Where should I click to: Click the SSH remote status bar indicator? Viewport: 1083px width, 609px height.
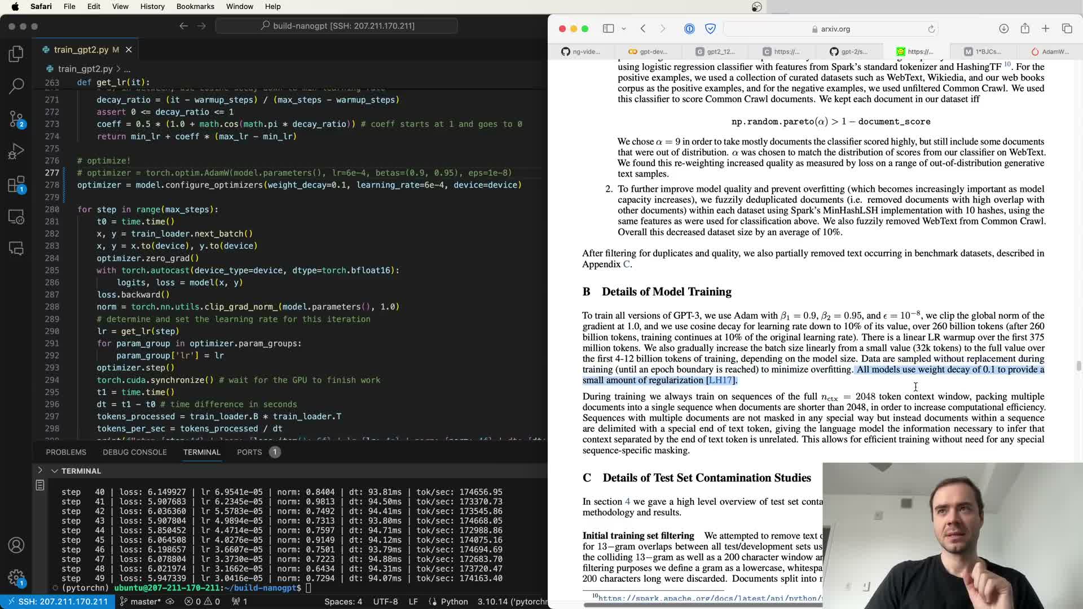pyautogui.click(x=58, y=602)
